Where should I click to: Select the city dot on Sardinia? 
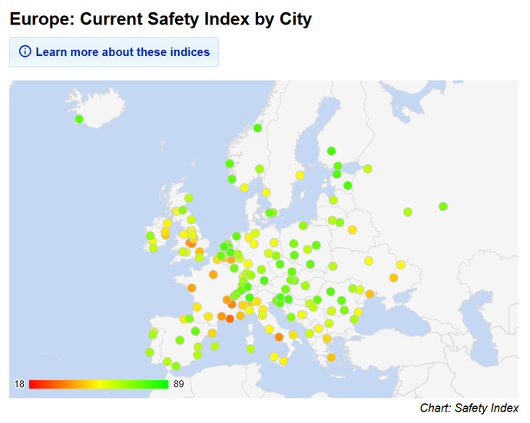point(250,349)
